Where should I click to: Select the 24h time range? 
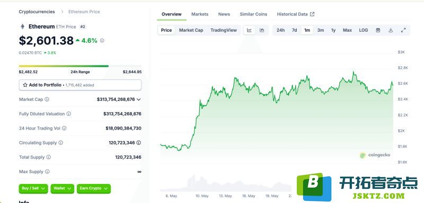280,30
